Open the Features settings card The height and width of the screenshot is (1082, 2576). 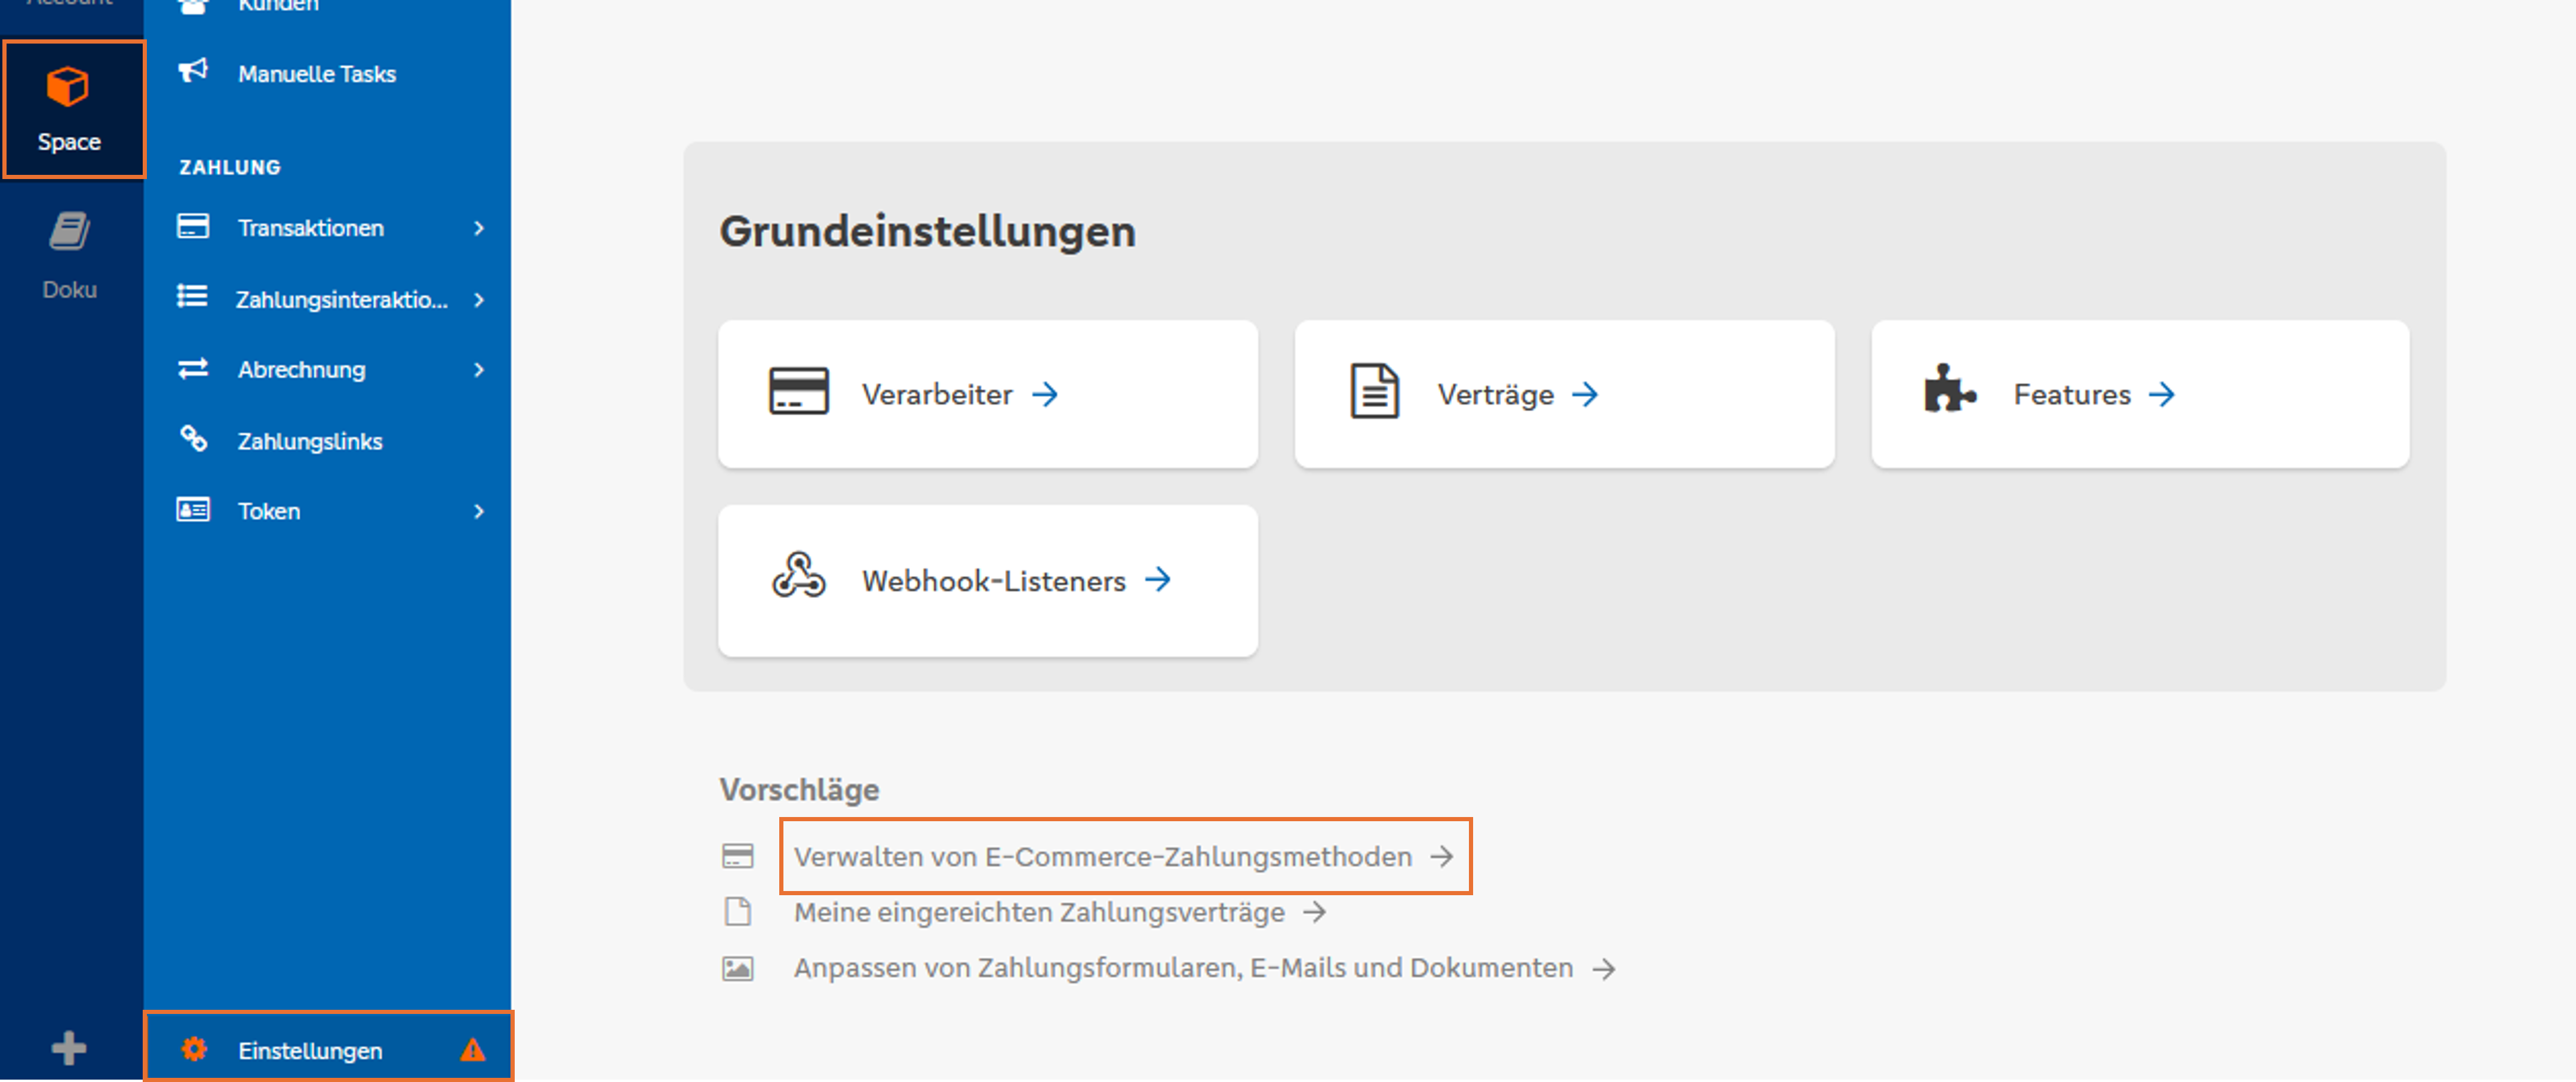[2140, 394]
